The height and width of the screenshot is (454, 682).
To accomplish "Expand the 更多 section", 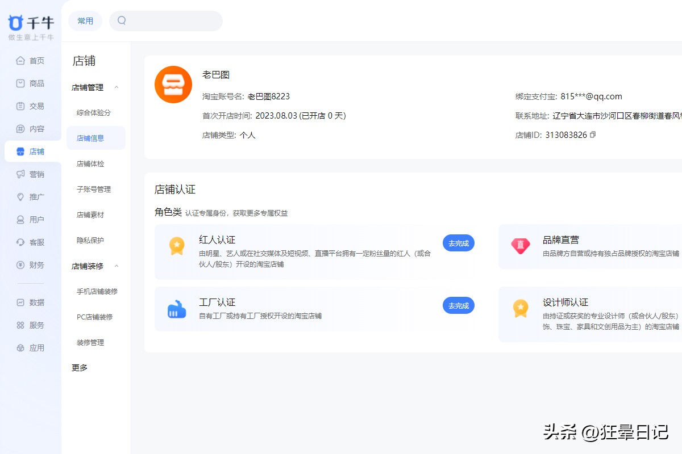I will [x=78, y=367].
